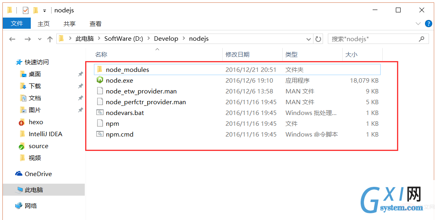Screen dimensions: 439x220
Task: Select the file name nodevars.bat
Action: (x=125, y=113)
